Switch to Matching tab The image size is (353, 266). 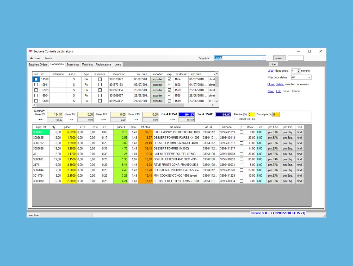[87, 64]
